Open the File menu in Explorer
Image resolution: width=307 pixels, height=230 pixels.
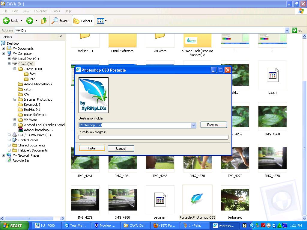tap(5, 11)
